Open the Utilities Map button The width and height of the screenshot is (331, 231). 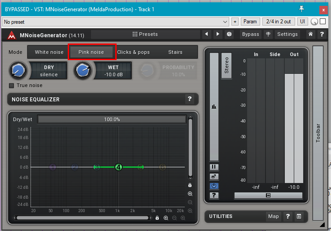click(x=274, y=216)
